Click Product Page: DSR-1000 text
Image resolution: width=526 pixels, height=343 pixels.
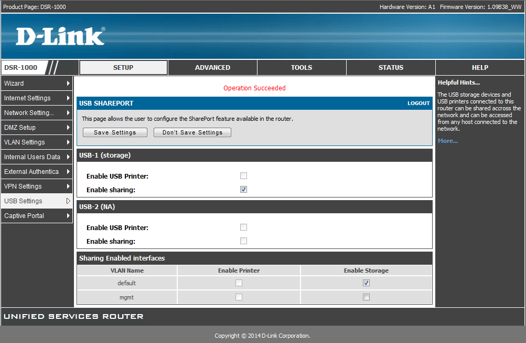click(x=35, y=7)
